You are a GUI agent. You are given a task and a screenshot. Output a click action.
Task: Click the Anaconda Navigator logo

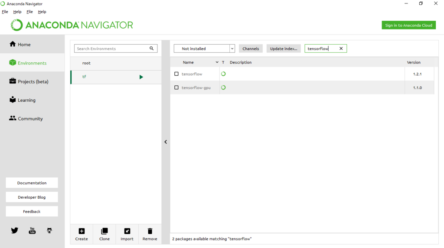click(x=72, y=25)
